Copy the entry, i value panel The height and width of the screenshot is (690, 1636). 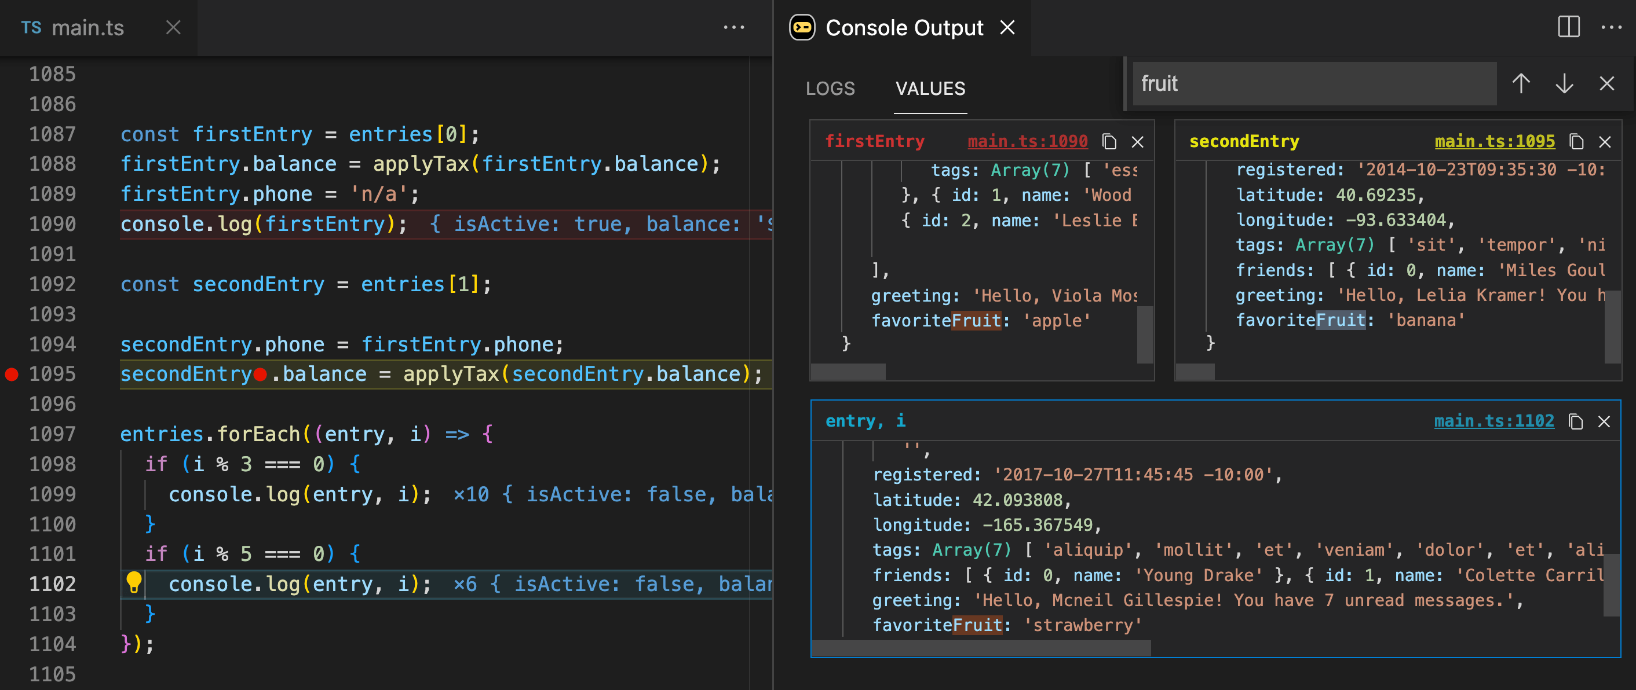click(x=1575, y=421)
